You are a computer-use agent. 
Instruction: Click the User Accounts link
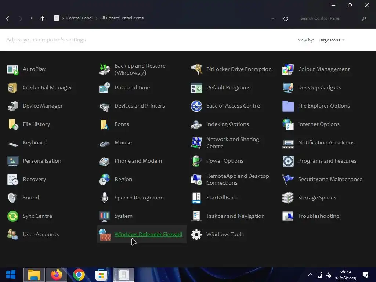(x=41, y=234)
